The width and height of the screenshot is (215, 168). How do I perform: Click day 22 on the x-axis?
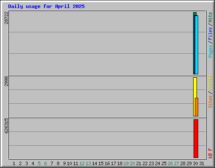[145, 163]
